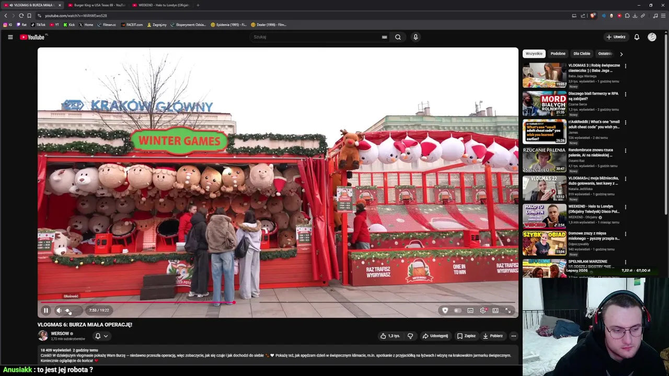Open options for 'Dlaczego biali farmerzy' video
This screenshot has width=669, height=376.
(x=625, y=94)
